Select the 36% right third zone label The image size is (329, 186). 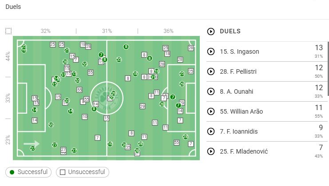pos(168,31)
